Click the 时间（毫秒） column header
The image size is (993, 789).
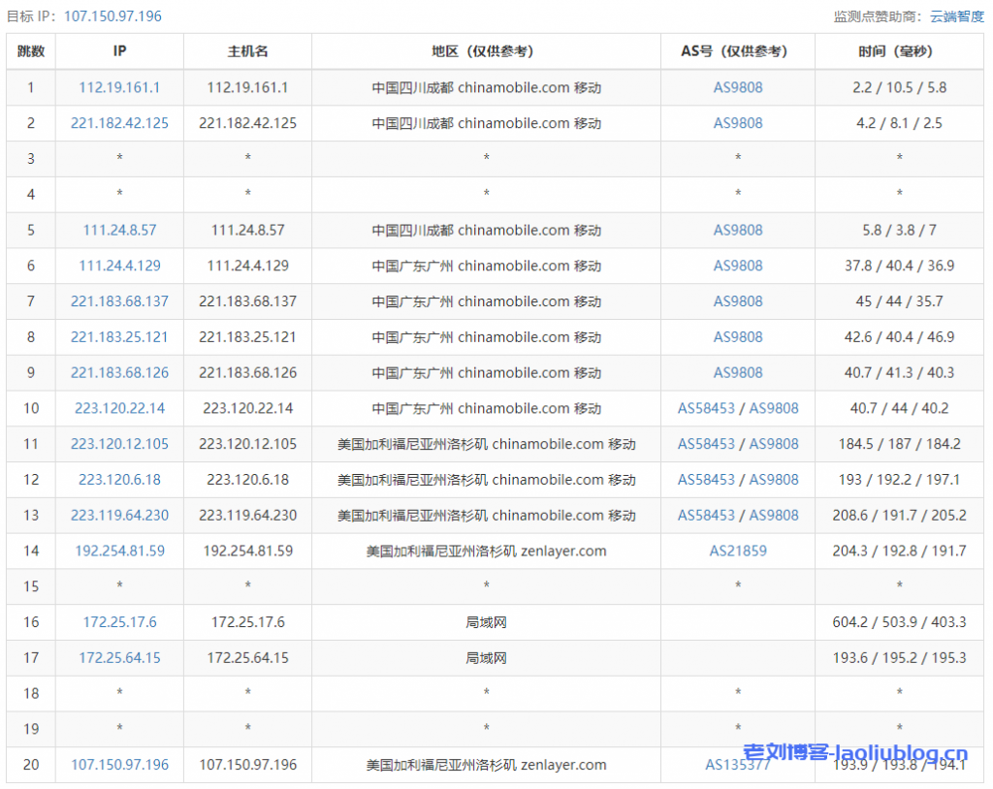tap(899, 51)
